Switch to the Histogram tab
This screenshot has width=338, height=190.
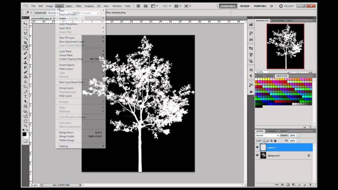[x=277, y=20]
